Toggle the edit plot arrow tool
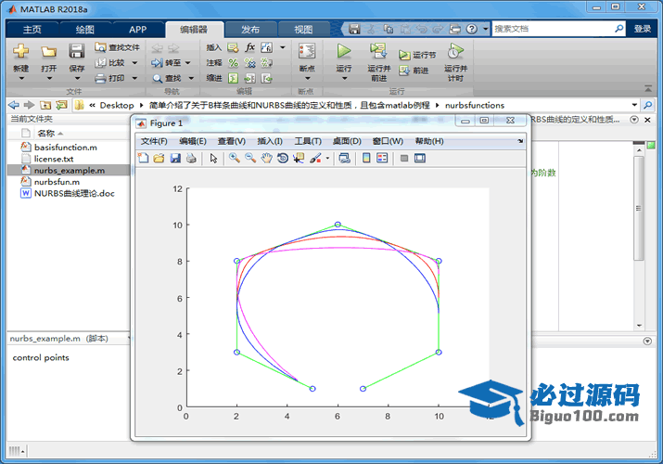This screenshot has height=464, width=663. point(213,158)
